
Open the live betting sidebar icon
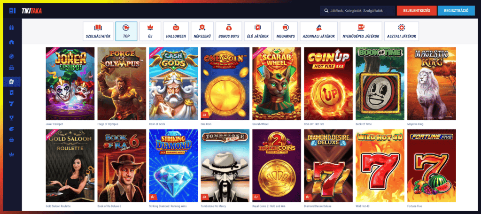coord(12,68)
